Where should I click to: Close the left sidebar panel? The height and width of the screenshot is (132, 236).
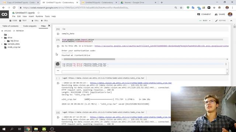click(x=49, y=26)
